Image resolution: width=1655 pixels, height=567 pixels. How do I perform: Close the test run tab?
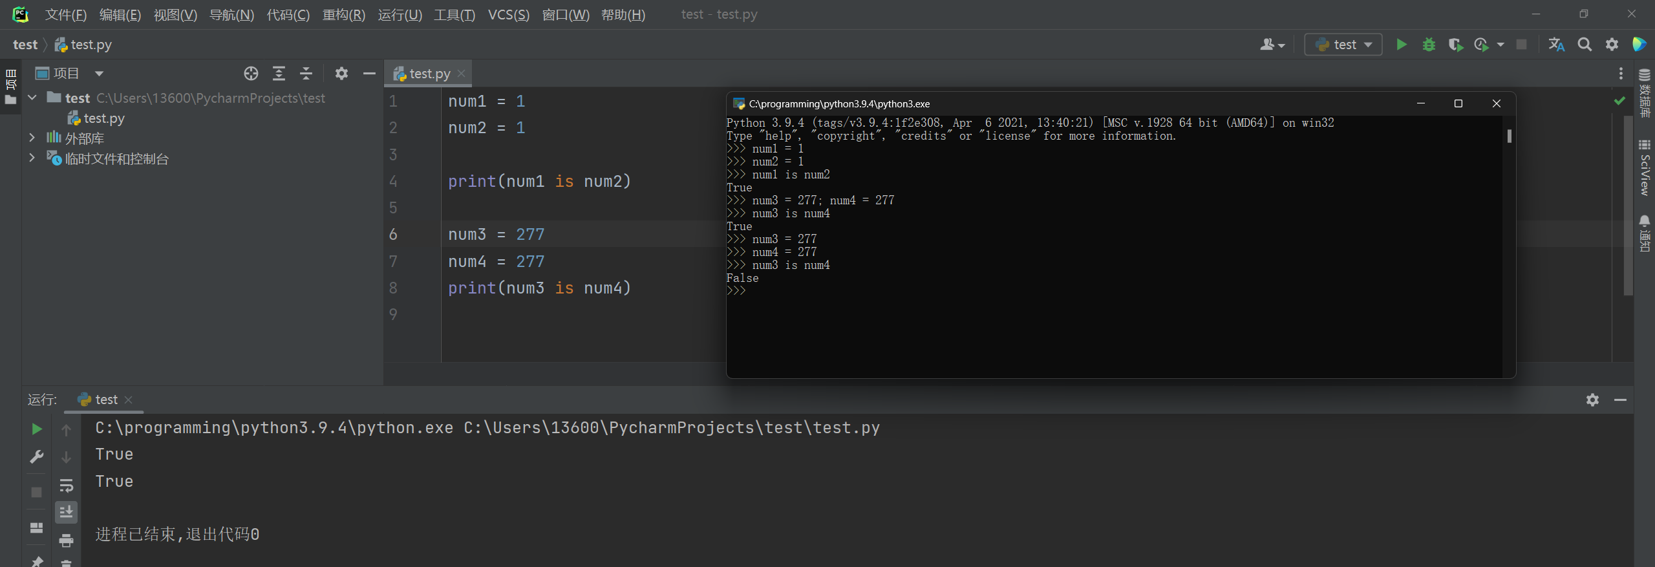[x=129, y=400]
